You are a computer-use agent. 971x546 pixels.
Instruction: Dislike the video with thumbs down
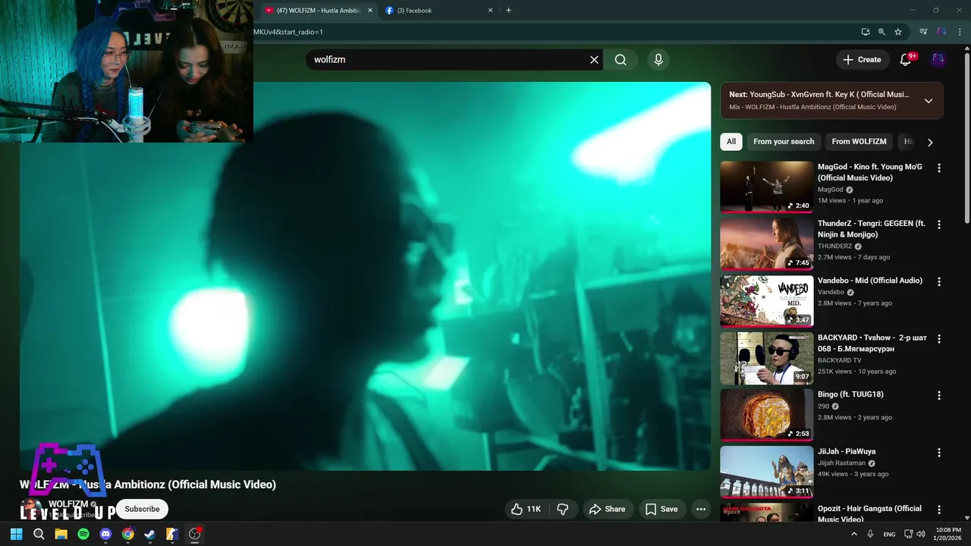562,509
